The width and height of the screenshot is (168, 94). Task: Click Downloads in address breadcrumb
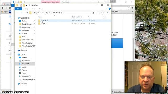tap(46, 13)
